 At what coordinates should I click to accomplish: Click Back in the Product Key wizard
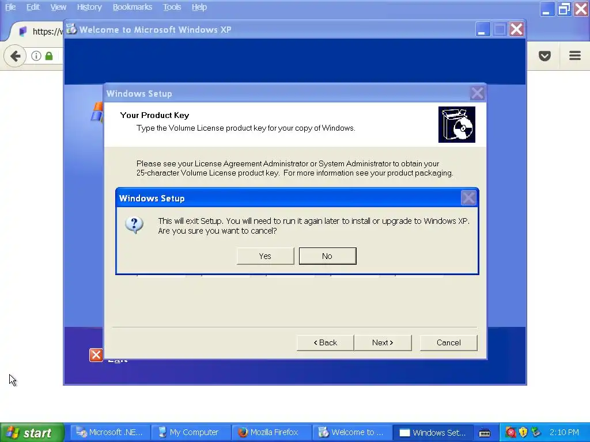coord(325,342)
